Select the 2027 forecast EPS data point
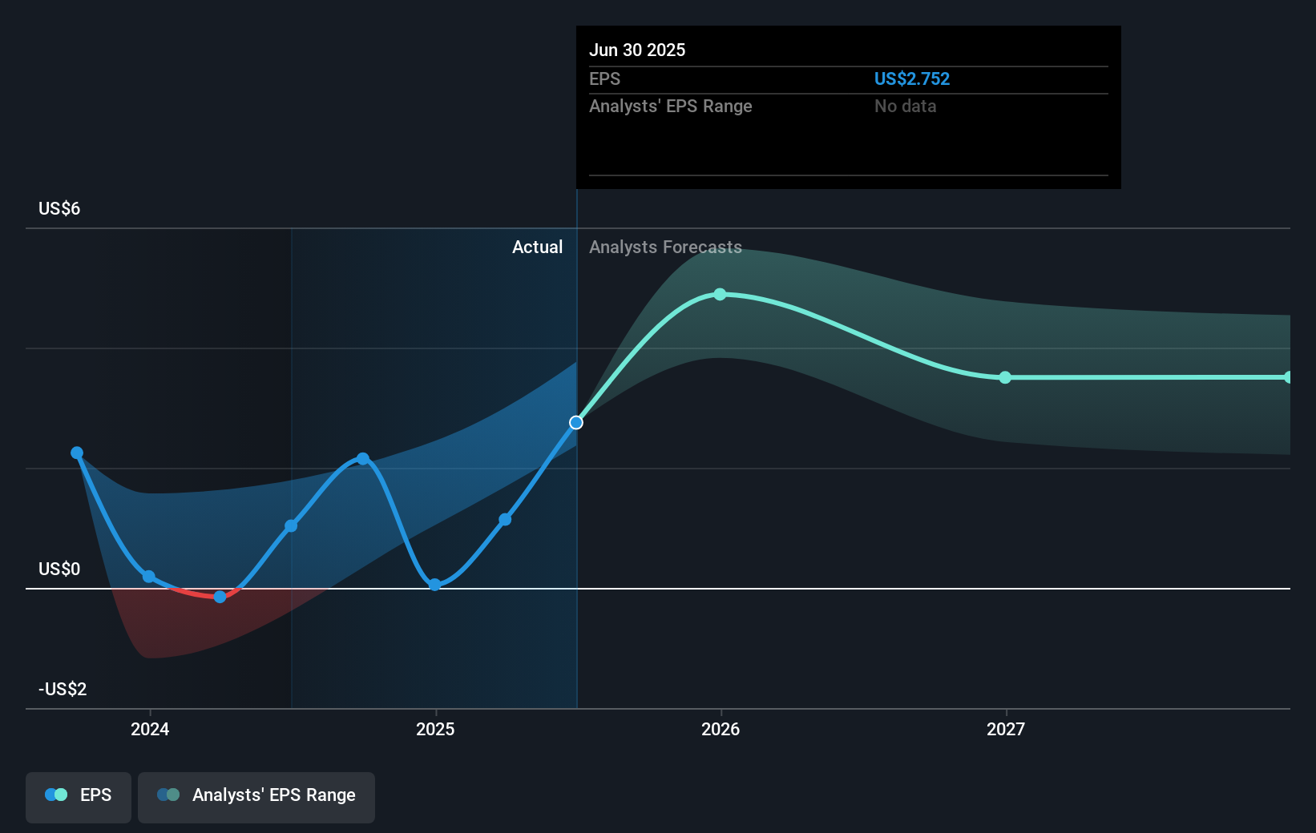Viewport: 1316px width, 833px height. coord(1005,377)
